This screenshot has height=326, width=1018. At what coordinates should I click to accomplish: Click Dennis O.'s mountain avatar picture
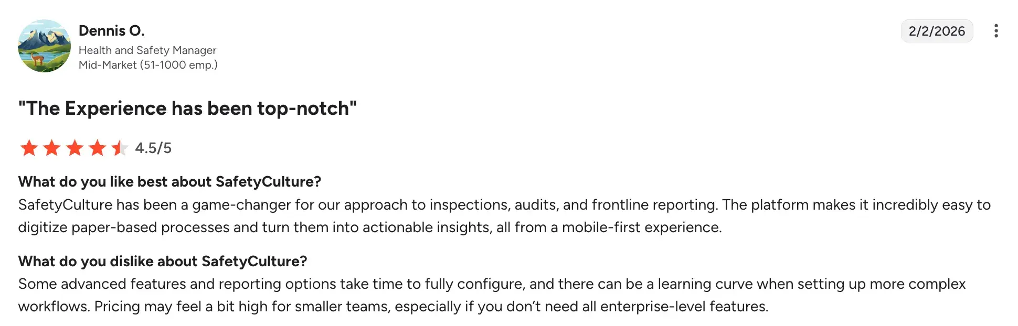pyautogui.click(x=44, y=46)
